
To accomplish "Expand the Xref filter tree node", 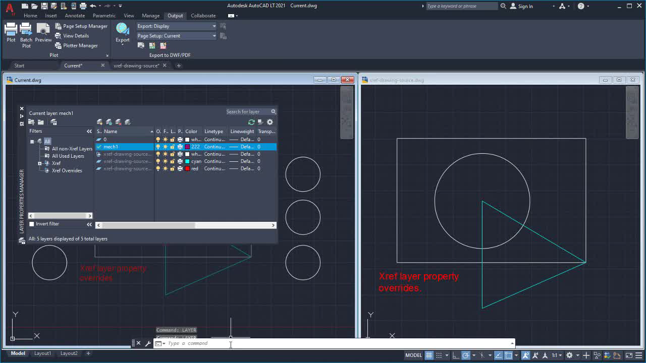I will pos(40,163).
